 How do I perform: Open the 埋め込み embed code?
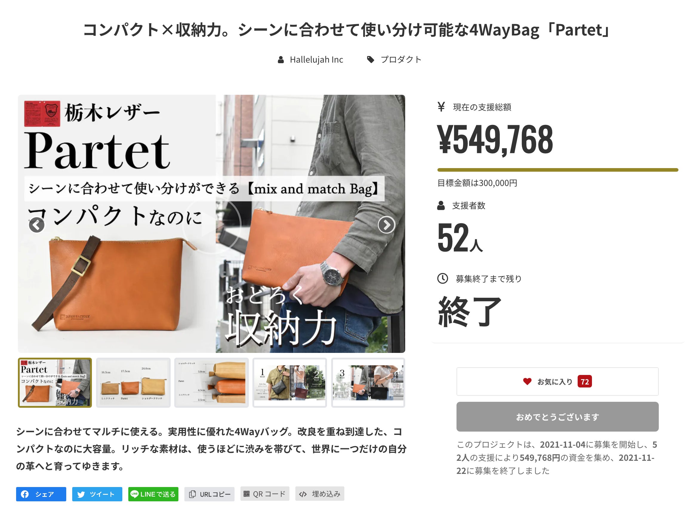pyautogui.click(x=320, y=494)
